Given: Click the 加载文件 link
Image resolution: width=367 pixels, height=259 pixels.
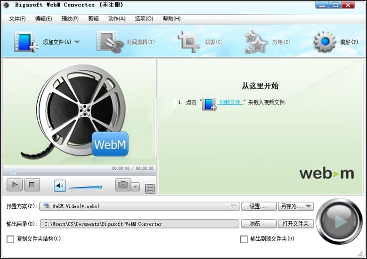Looking at the screenshot, I should coord(230,102).
